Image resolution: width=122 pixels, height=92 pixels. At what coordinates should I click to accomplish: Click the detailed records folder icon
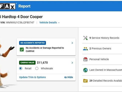point(85,81)
